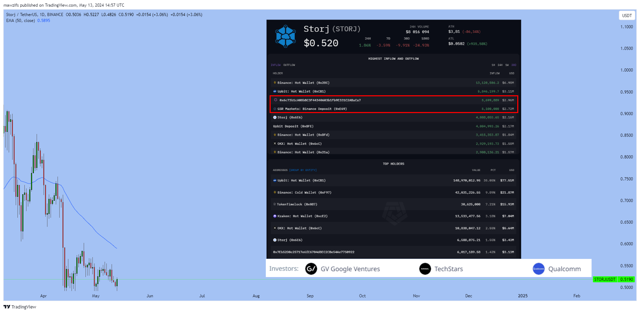Click the 24H volume value $8 016 094
The height and width of the screenshot is (313, 640).
tap(417, 32)
